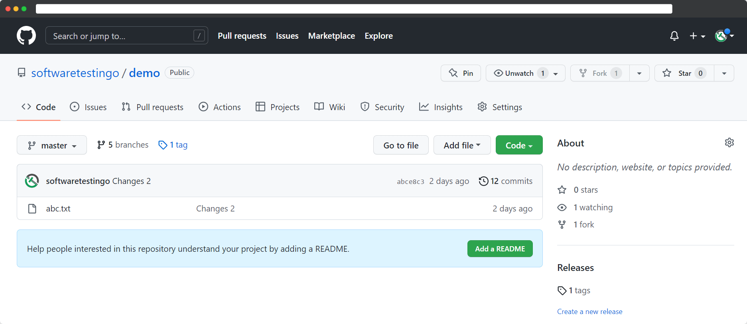Pin the repository with the Pin button
The image size is (747, 324).
461,73
